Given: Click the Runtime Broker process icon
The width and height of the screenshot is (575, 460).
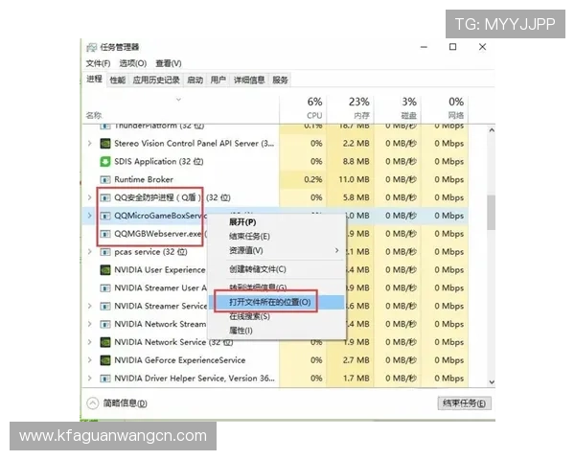Looking at the screenshot, I should coord(105,180).
